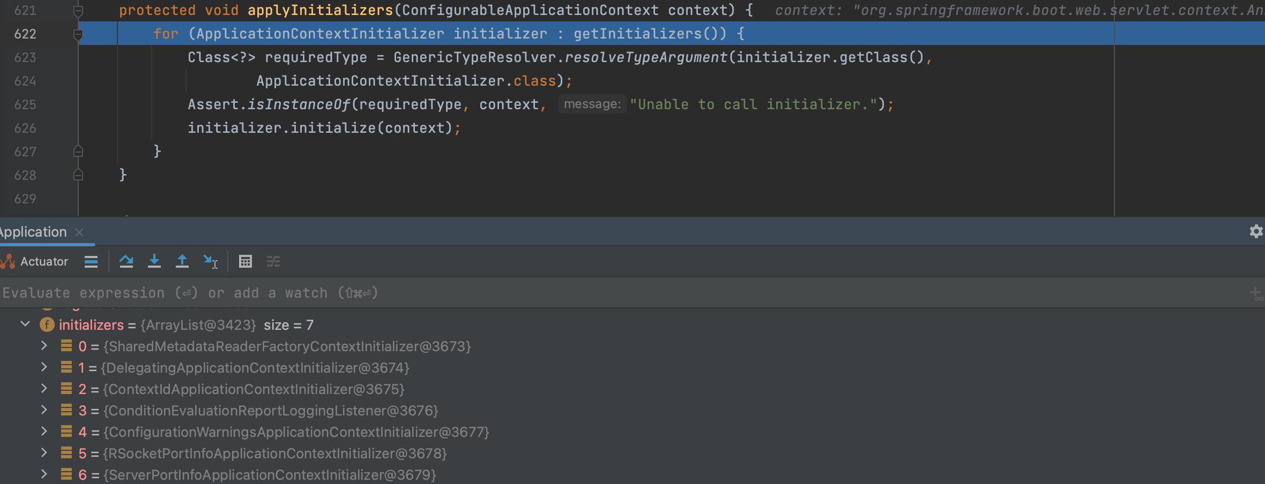This screenshot has height=484, width=1265.
Task: Click the threads list icon beside Actuator
Action: [x=91, y=261]
